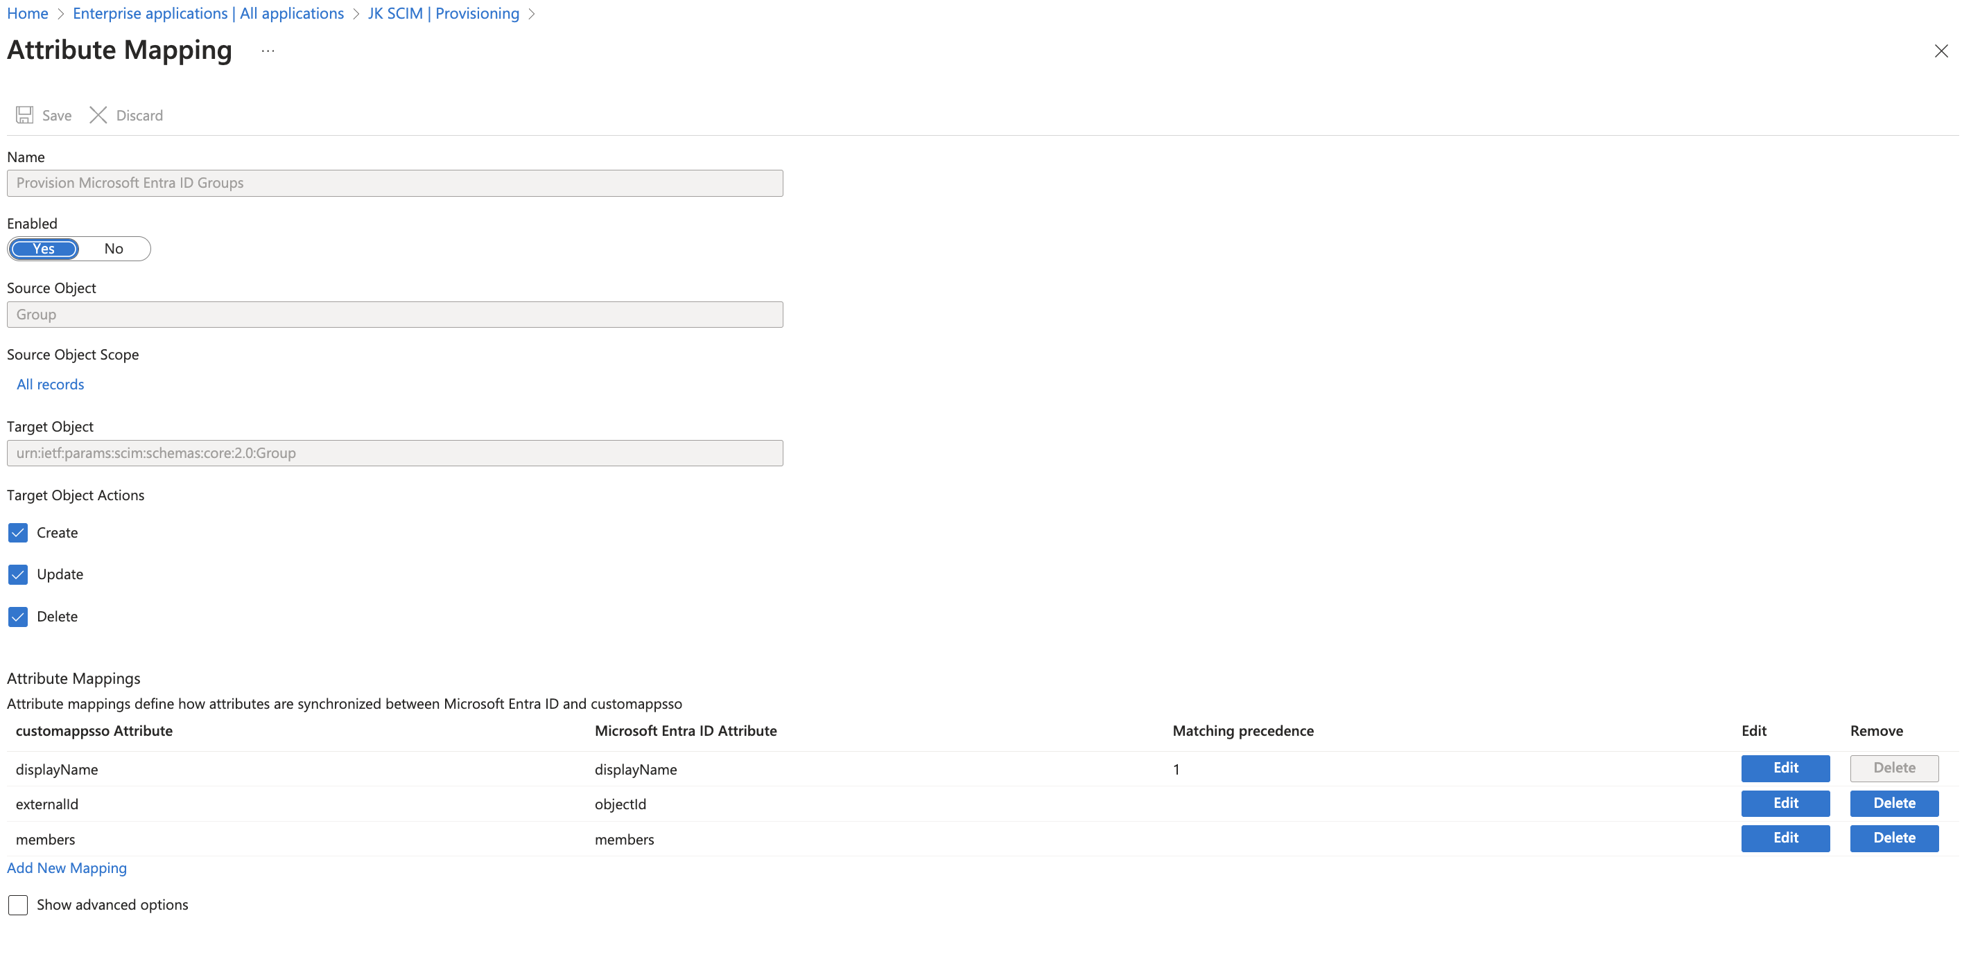Delete the externalId attribute mapping
The height and width of the screenshot is (970, 1962).
1893,803
